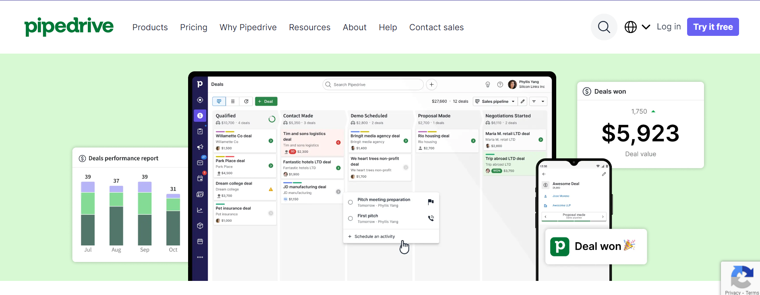Go to previous stage on phone
The height and width of the screenshot is (295, 760).
pos(545,217)
